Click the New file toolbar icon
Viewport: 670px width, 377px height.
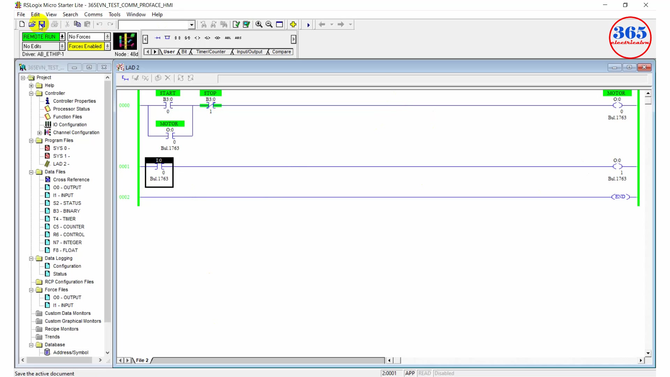coord(22,24)
